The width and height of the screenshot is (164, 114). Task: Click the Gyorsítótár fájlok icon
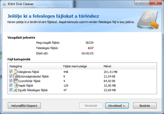tap(16, 81)
